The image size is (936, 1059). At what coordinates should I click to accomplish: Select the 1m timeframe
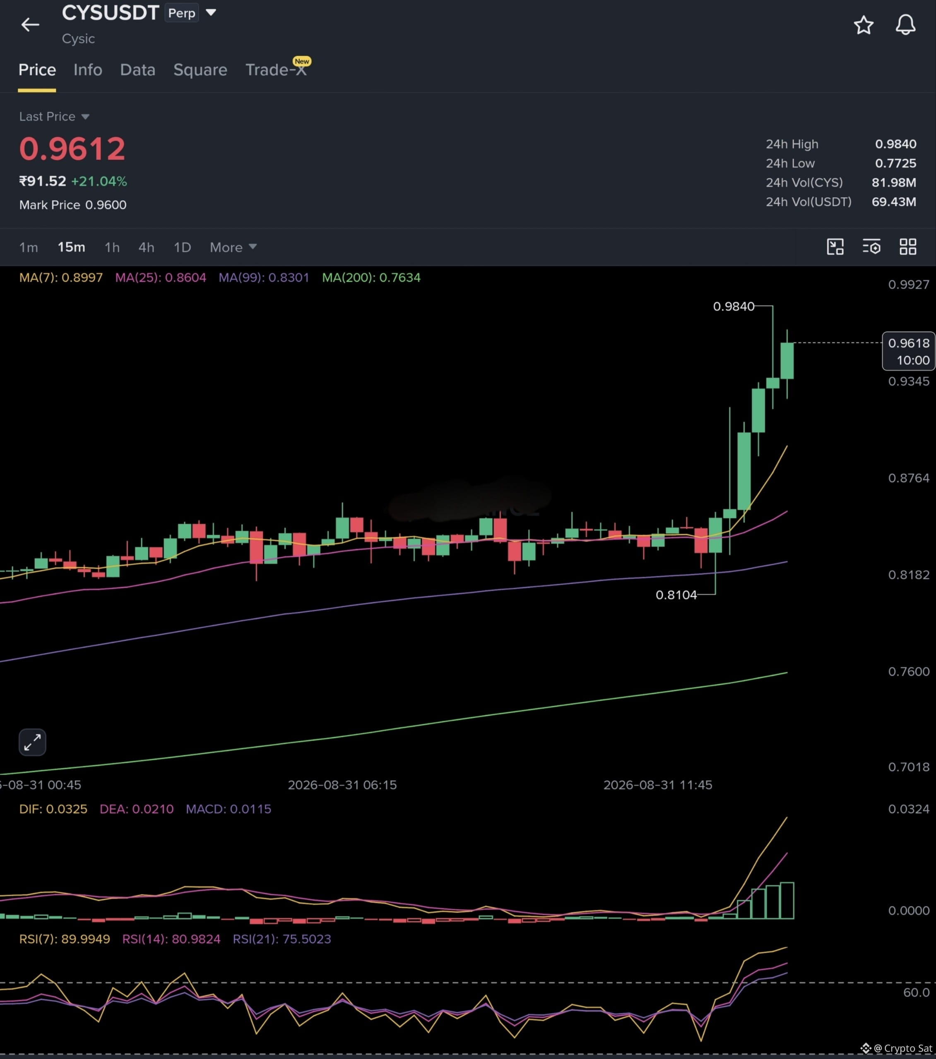click(29, 247)
